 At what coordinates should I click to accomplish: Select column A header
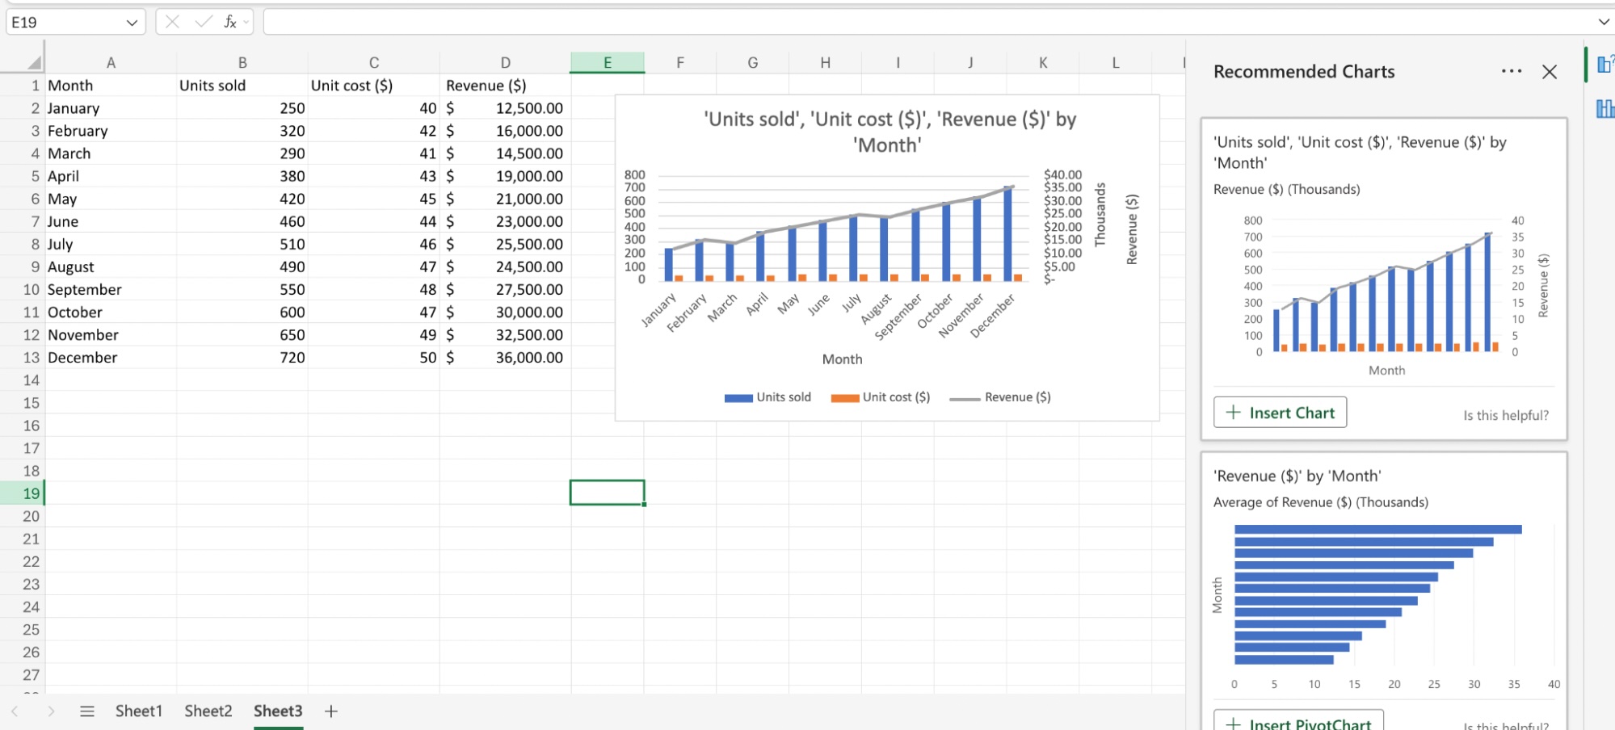click(x=111, y=62)
